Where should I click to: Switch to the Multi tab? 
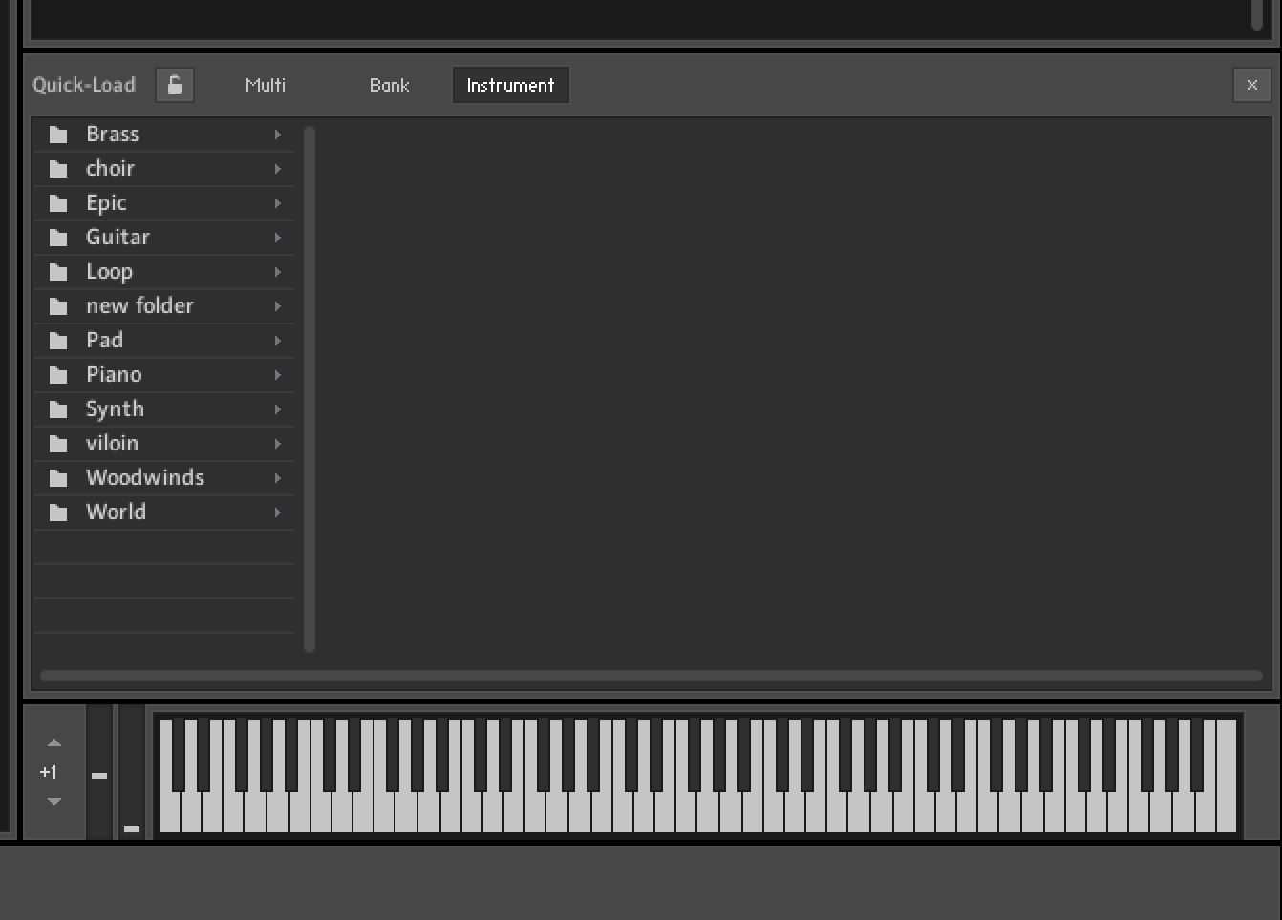tap(265, 85)
